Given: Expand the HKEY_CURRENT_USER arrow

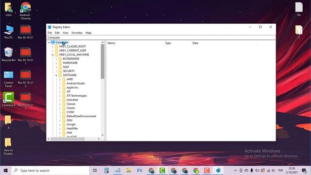Looking at the screenshot, I should (53, 51).
